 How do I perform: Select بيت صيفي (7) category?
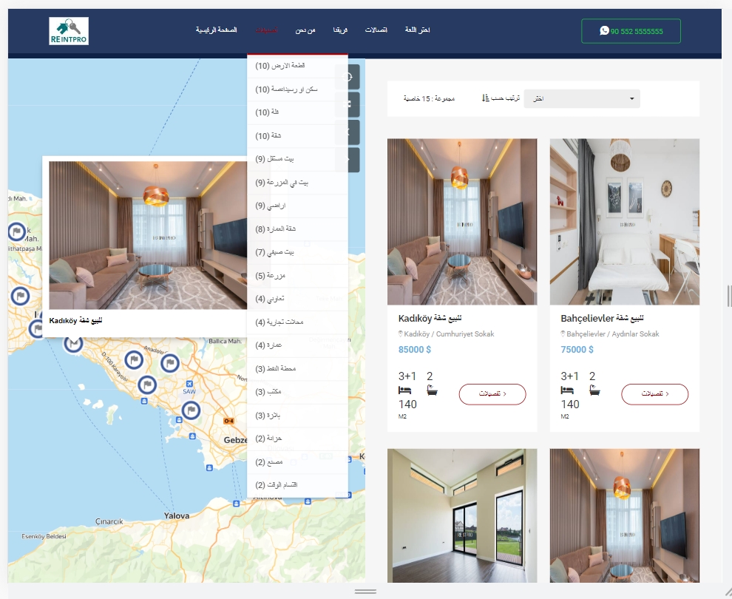click(297, 253)
